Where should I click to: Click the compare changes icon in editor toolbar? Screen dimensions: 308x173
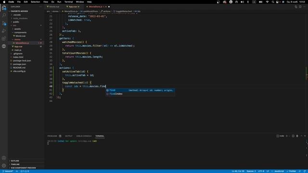click(x=296, y=7)
